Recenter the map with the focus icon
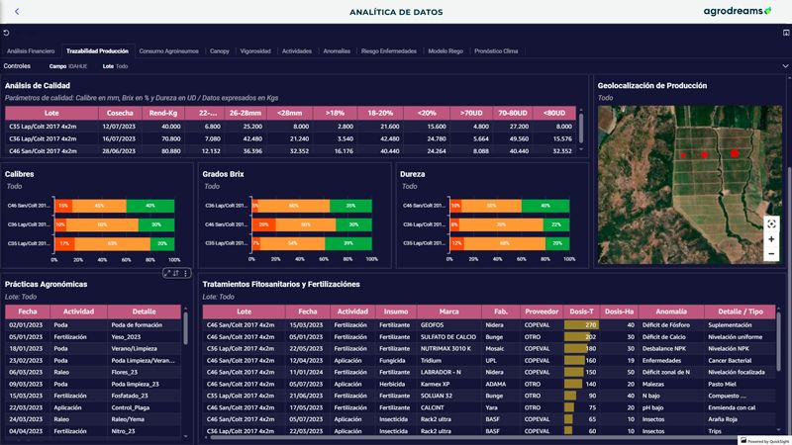Image resolution: width=792 pixels, height=445 pixels. coord(771,223)
